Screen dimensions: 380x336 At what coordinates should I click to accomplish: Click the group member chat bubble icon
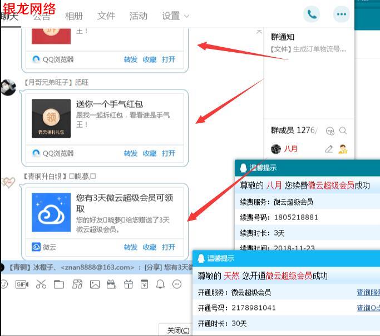[x=330, y=131]
